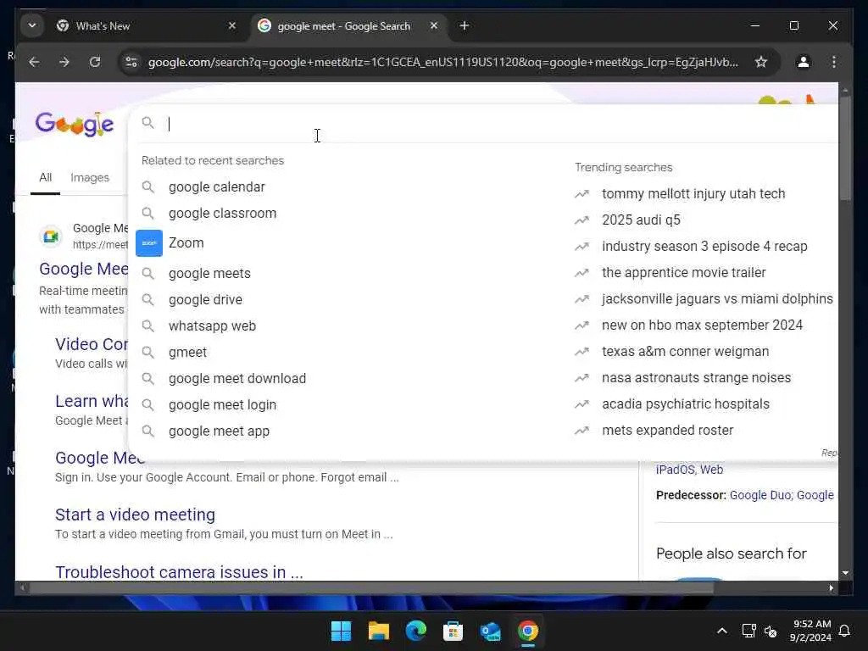Select trending new on hbo max september 2024

click(x=702, y=325)
